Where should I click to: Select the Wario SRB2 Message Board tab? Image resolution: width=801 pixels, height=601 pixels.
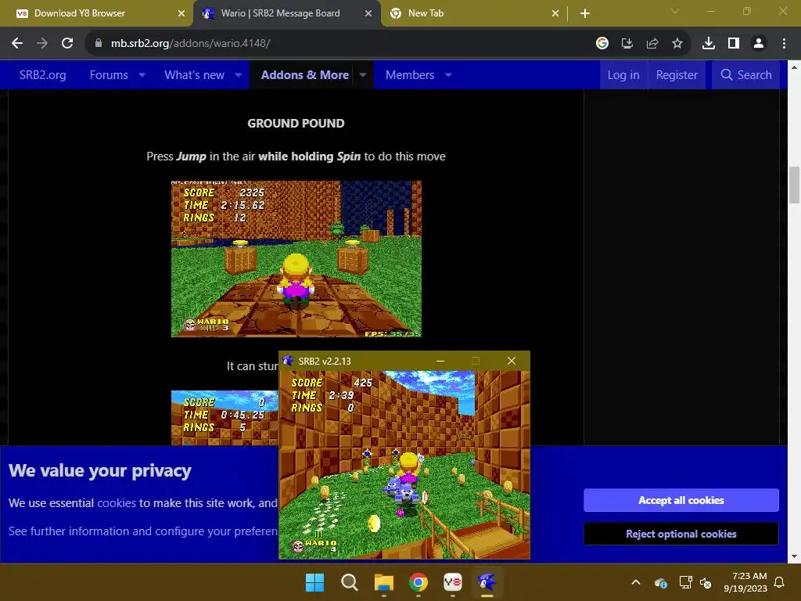[287, 14]
